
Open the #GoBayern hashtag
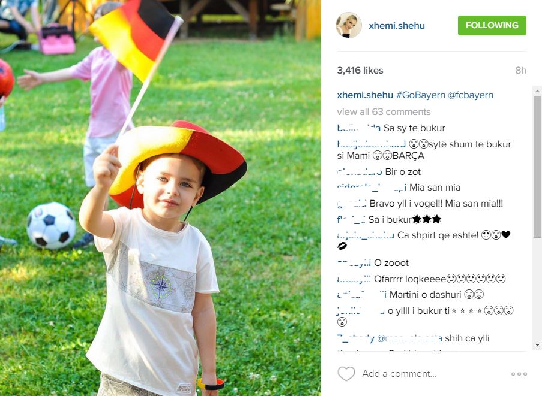[x=420, y=95]
